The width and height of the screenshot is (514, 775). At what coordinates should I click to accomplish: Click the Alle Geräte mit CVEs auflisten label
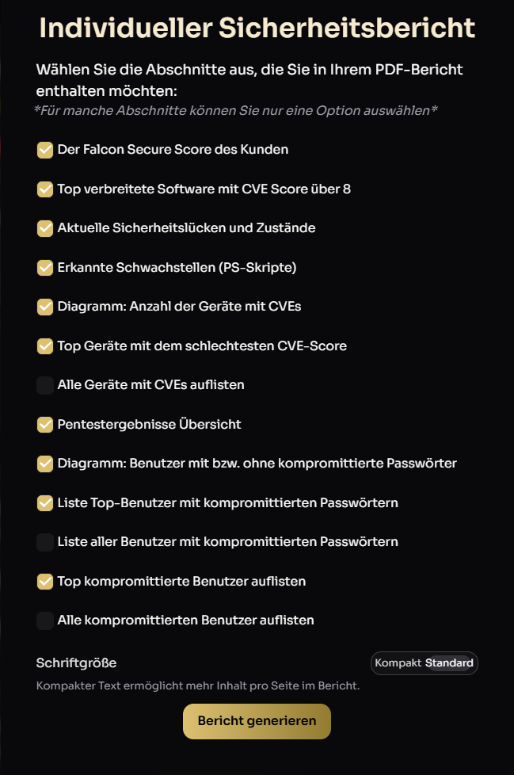pyautogui.click(x=151, y=384)
